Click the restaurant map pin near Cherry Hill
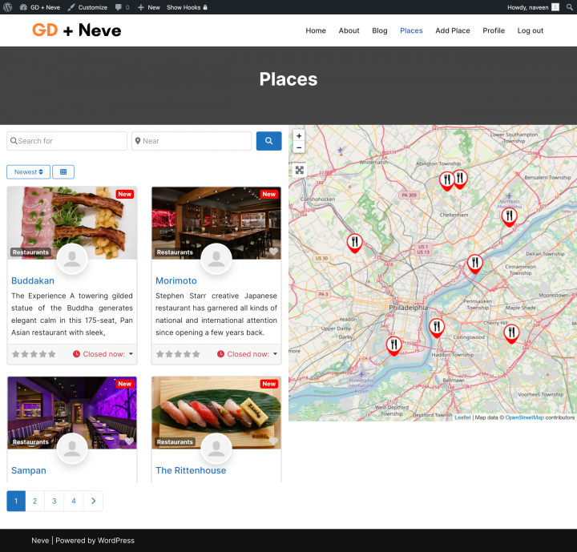This screenshot has height=552, width=577. click(x=511, y=333)
